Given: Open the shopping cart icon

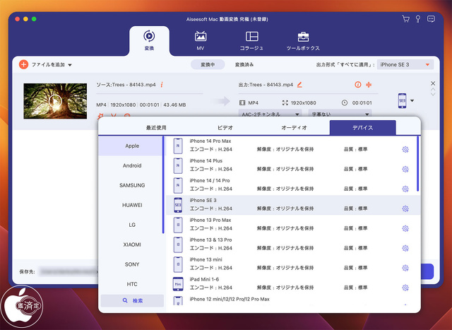Looking at the screenshot, I should pyautogui.click(x=406, y=19).
